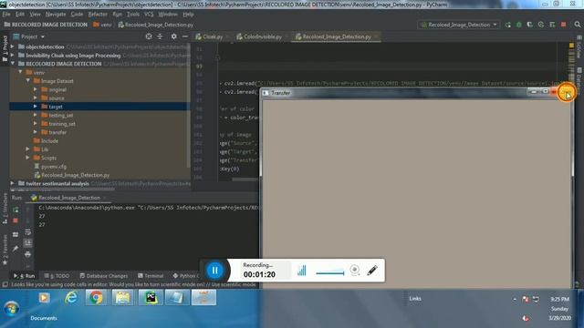Open the Windows Start menu

click(x=11, y=308)
